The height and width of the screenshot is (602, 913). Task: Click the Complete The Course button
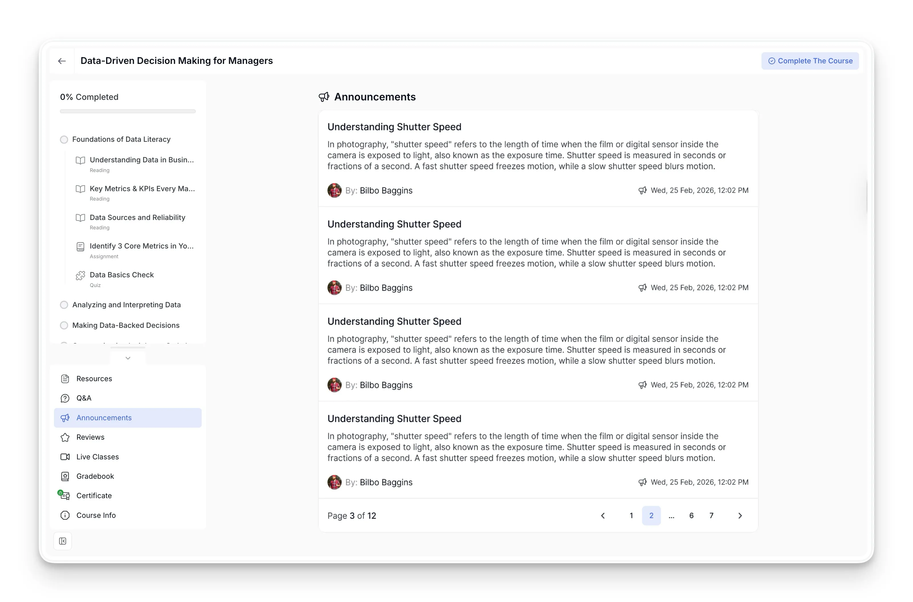point(810,61)
